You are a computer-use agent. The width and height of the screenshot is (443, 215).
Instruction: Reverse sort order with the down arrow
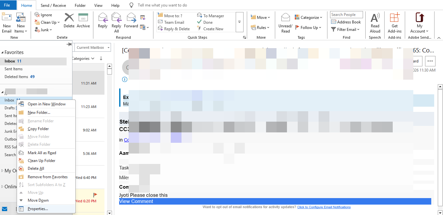tap(101, 59)
